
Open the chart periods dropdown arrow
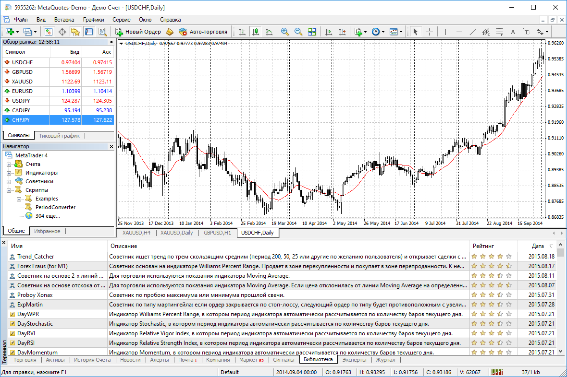point(383,32)
